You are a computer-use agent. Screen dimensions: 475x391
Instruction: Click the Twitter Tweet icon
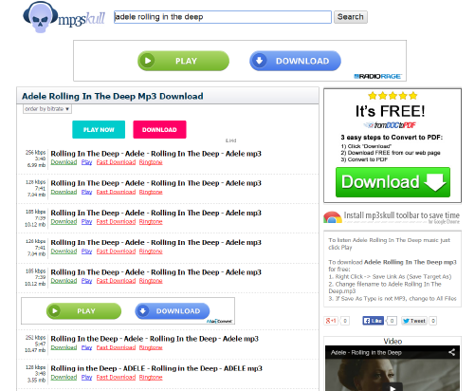[x=414, y=321]
